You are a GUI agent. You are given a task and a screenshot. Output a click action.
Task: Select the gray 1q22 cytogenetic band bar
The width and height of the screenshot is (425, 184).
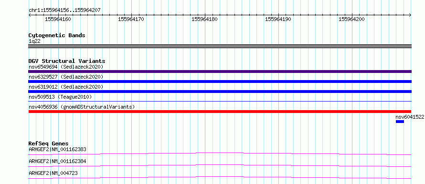pos(220,46)
